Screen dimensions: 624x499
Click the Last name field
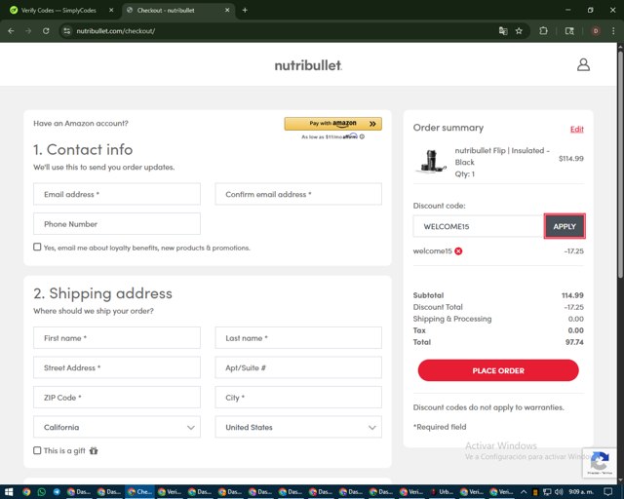tap(298, 338)
